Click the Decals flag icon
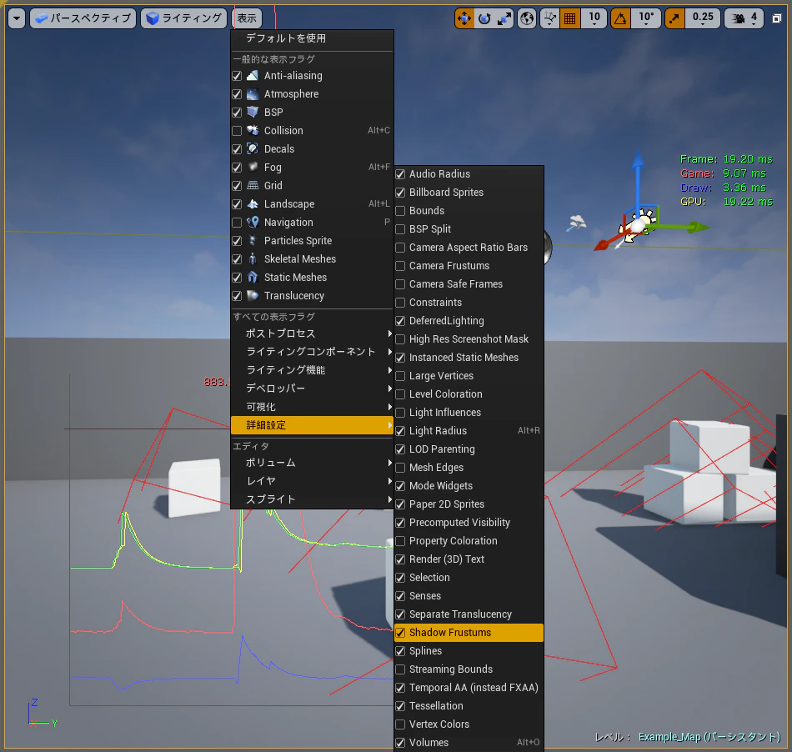 coord(253,149)
